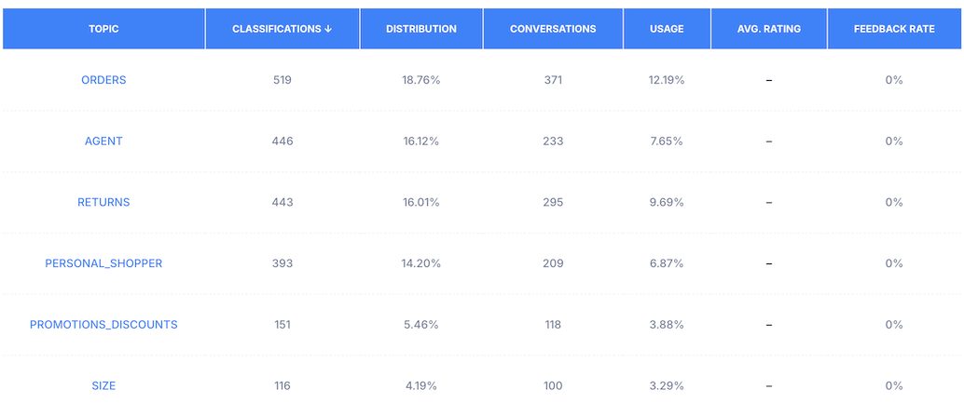Click the 118 conversations value
Image resolution: width=964 pixels, height=403 pixels.
553,325
